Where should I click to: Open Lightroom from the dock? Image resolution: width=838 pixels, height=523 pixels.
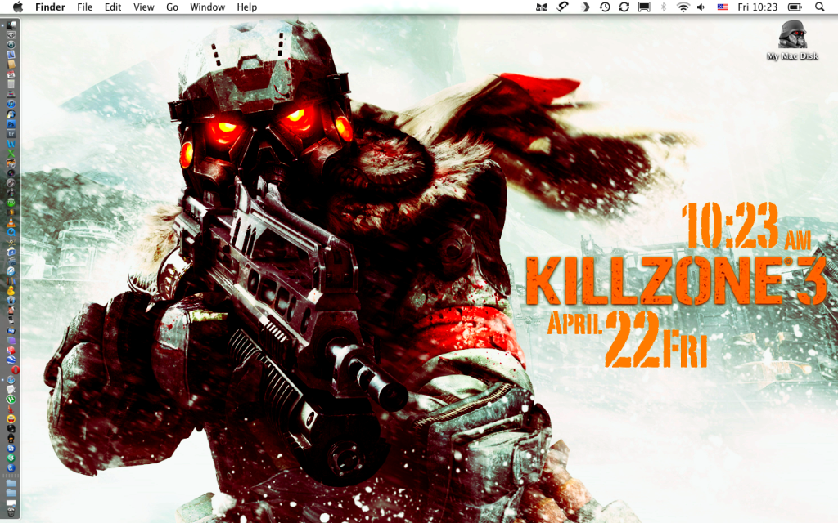tap(11, 132)
